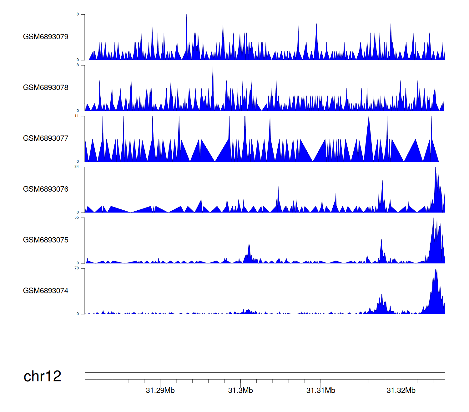Screen dimensions: 469x412
Task: Click the GSM6893077 track name
Action: (x=46, y=139)
